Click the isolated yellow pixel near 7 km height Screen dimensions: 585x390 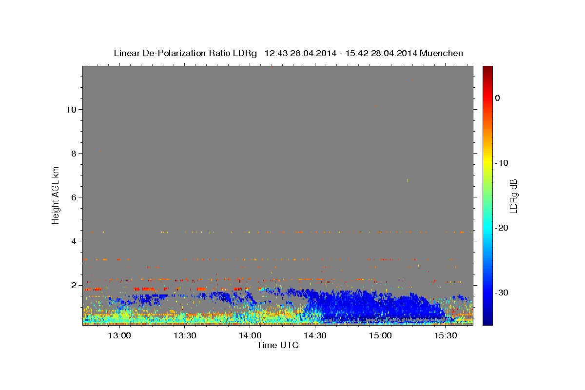(x=408, y=180)
